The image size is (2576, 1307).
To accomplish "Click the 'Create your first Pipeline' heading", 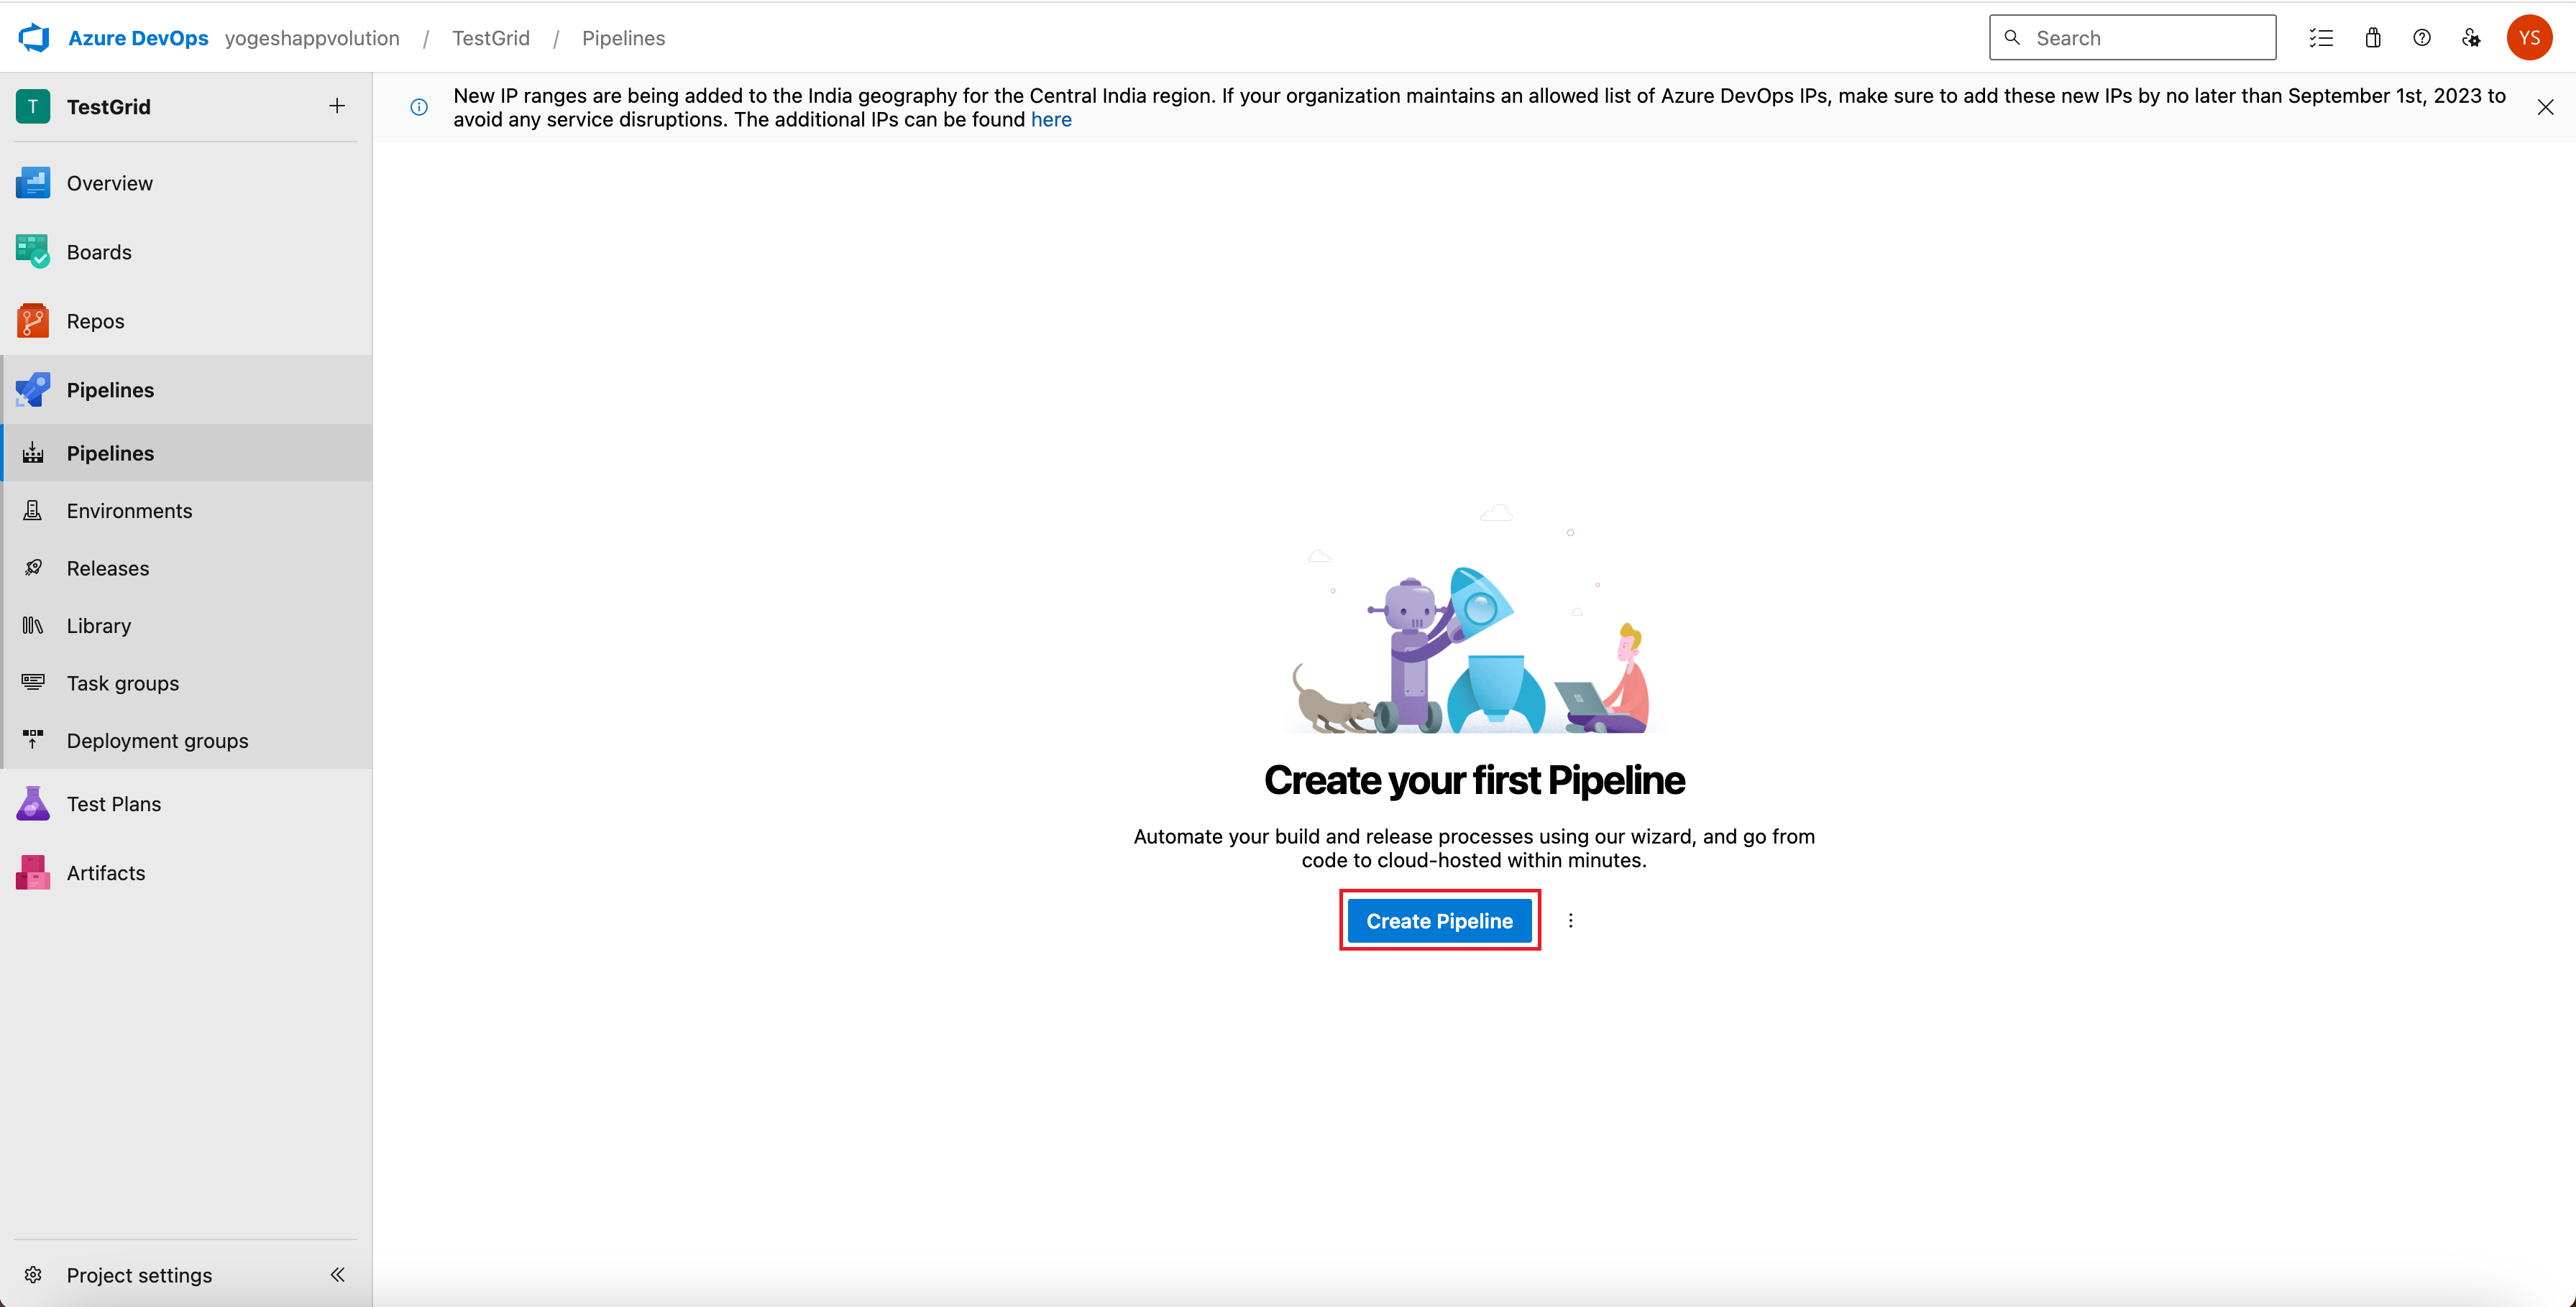I will coord(1474,780).
